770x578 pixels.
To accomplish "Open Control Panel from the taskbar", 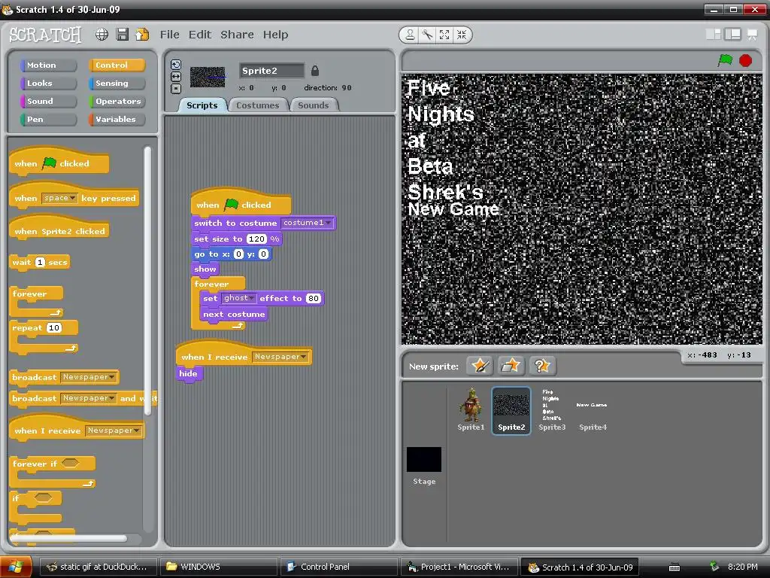I will [339, 567].
